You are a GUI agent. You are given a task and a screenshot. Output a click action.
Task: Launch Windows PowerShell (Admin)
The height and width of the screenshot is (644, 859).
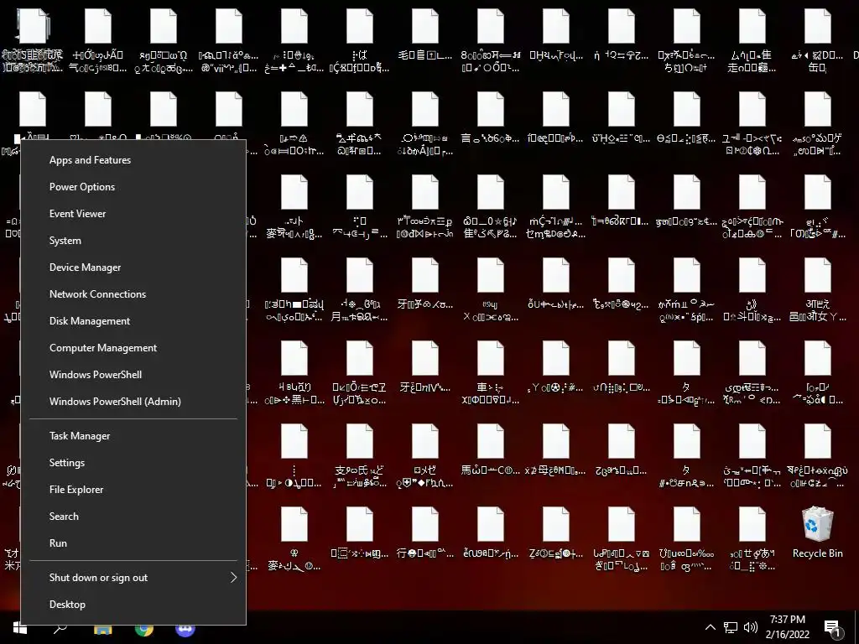(133, 402)
